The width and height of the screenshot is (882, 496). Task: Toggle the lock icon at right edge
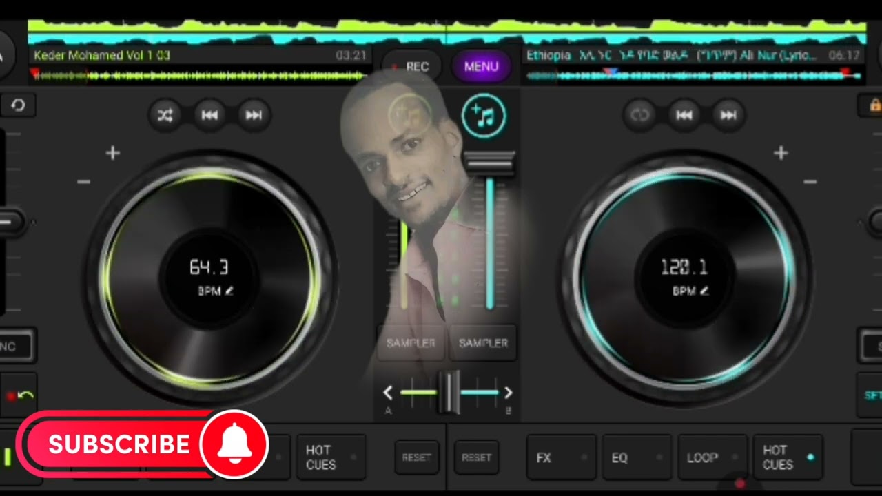tap(874, 105)
